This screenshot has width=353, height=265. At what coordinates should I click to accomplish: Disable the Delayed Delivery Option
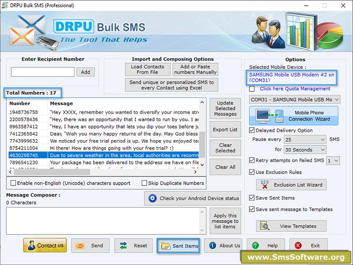pos(251,130)
